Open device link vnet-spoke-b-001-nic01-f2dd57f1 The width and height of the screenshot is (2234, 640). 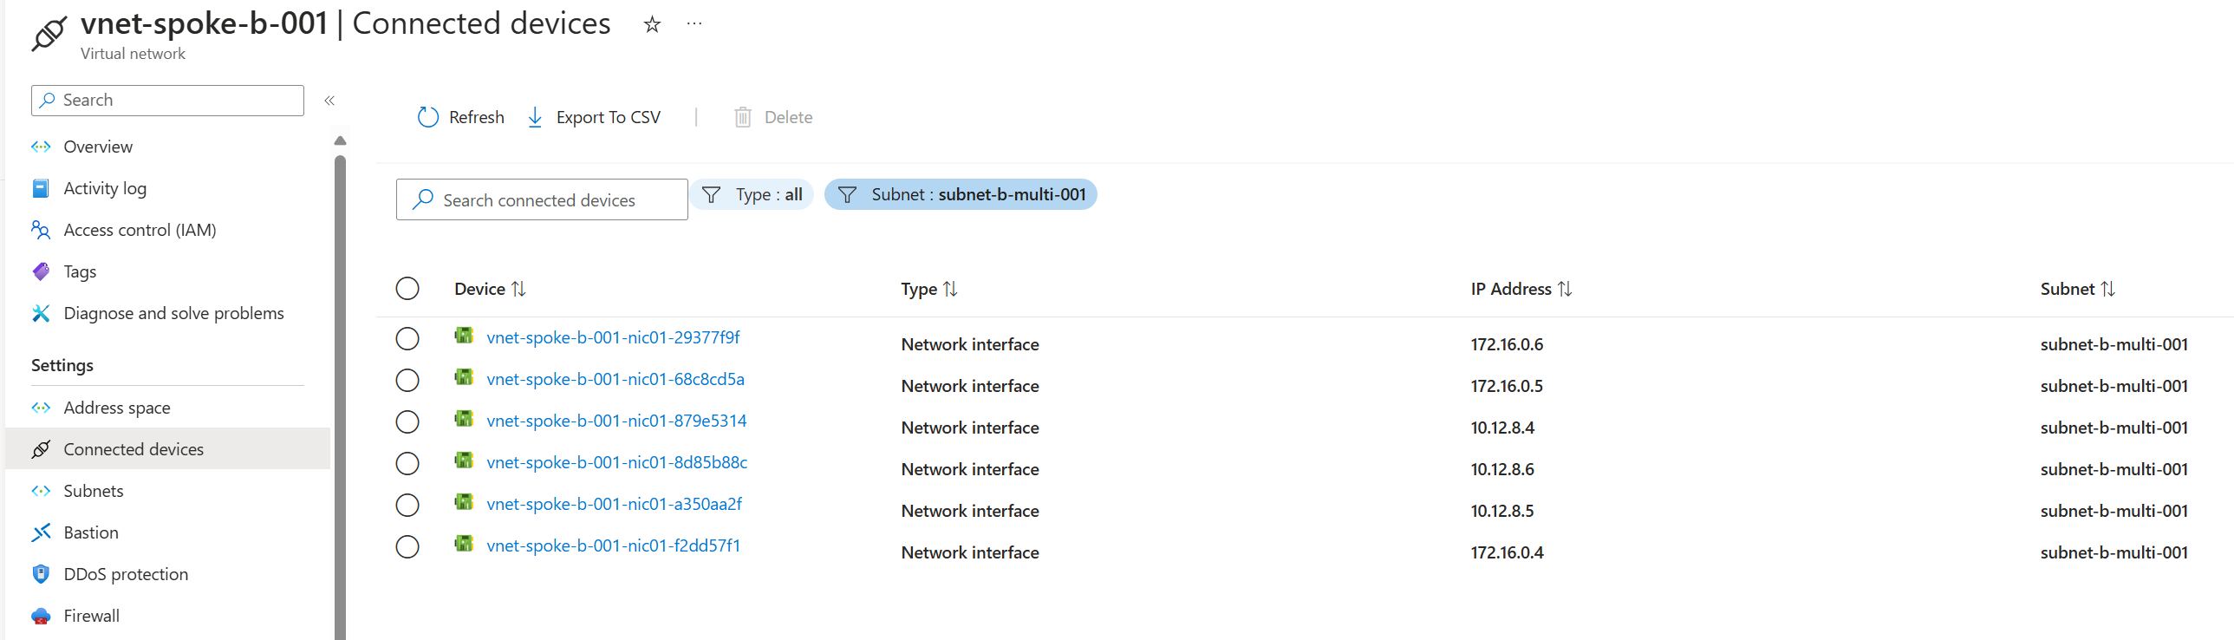[613, 545]
